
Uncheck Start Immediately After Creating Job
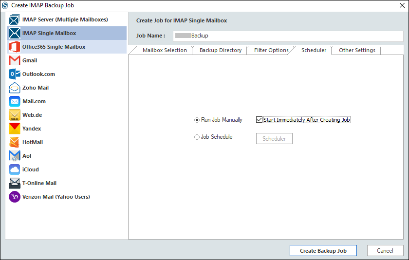click(x=259, y=120)
